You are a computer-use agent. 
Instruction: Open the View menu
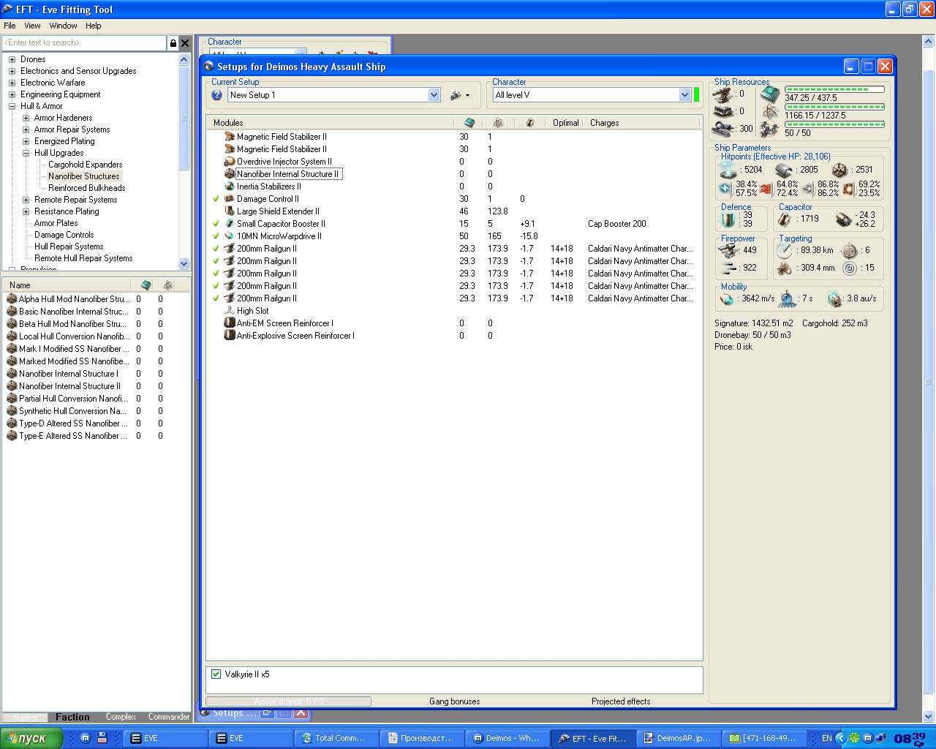[x=32, y=26]
